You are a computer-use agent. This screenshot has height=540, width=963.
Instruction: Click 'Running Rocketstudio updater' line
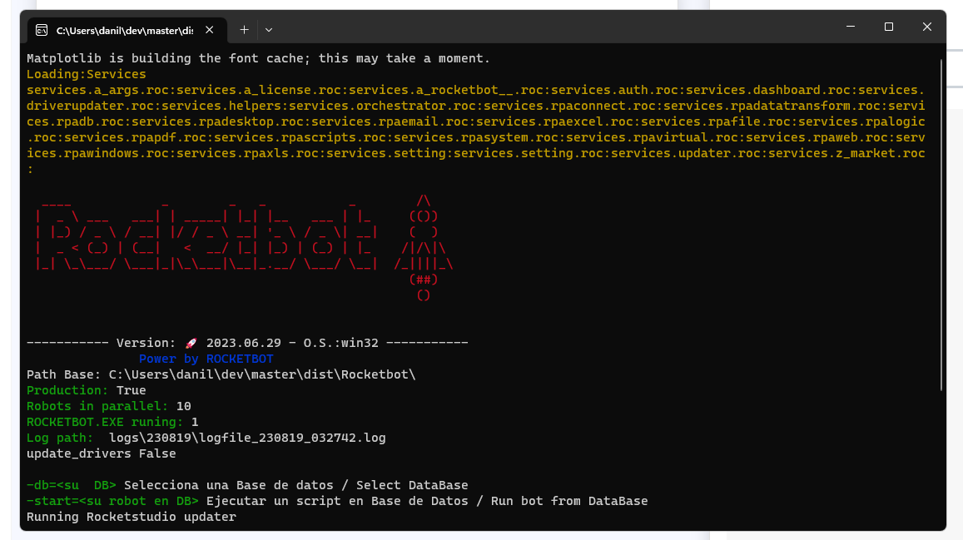[x=132, y=517]
